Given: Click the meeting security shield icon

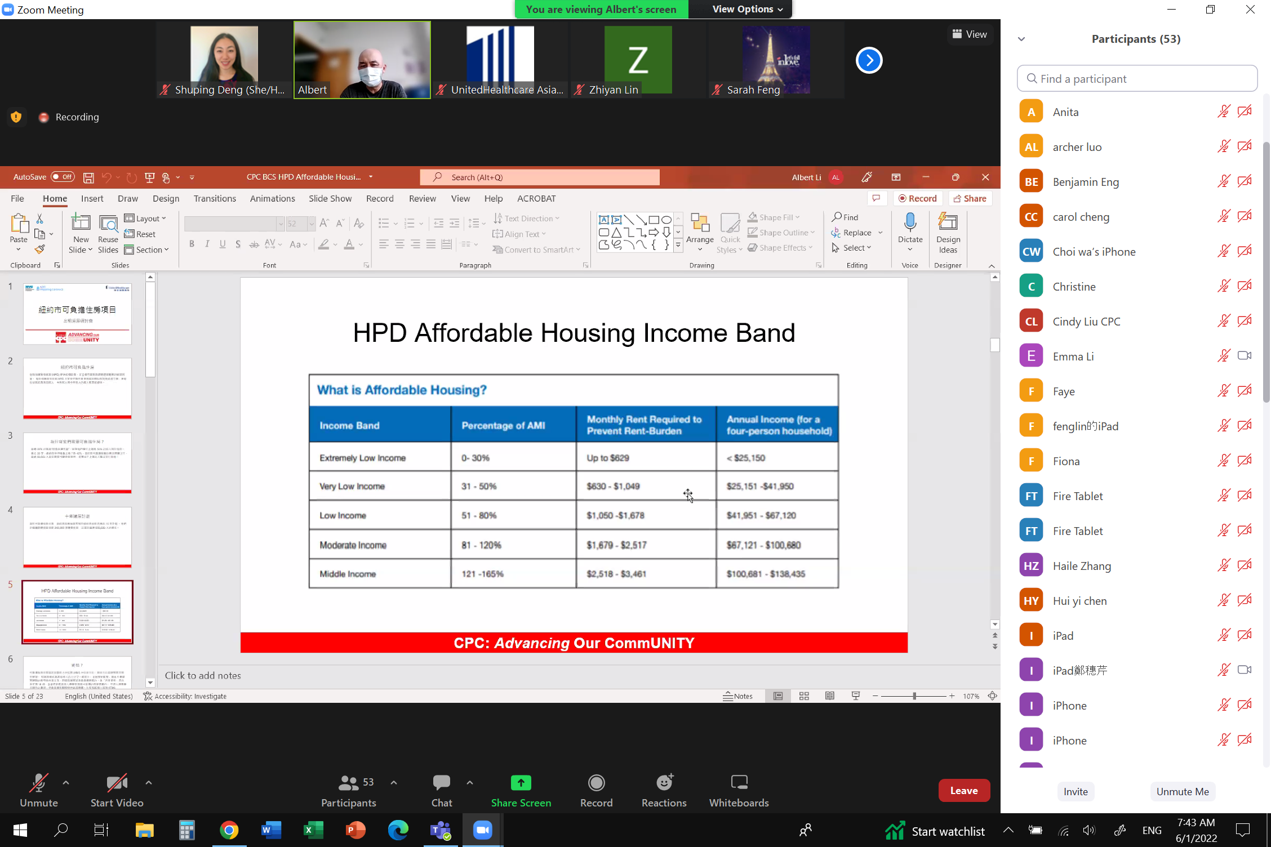Looking at the screenshot, I should (16, 117).
